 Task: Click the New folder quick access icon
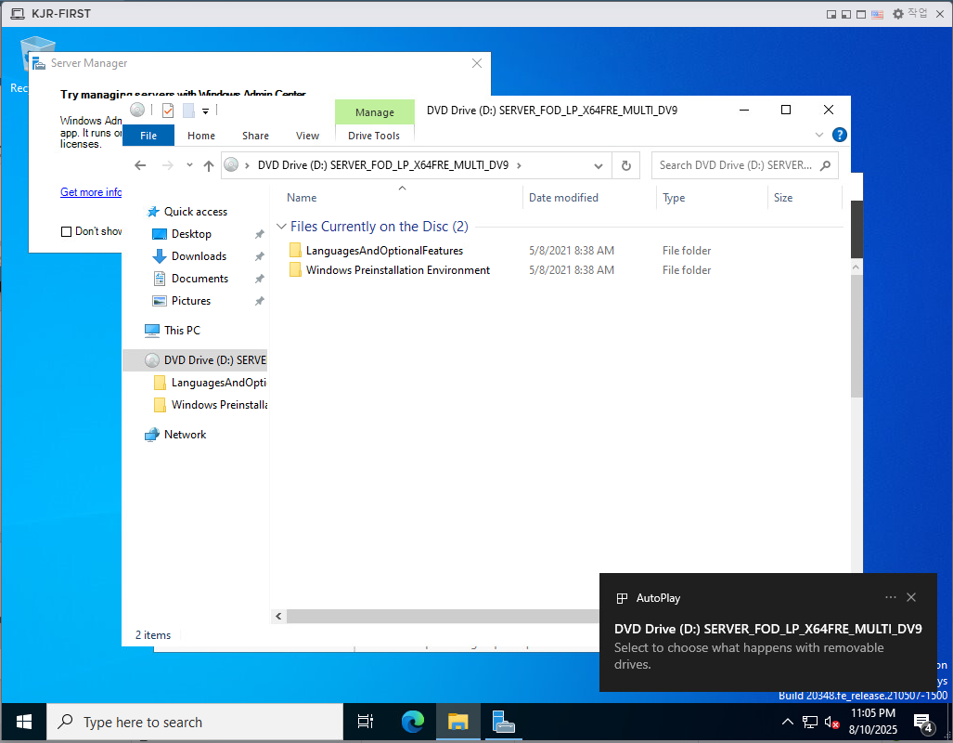(x=188, y=111)
